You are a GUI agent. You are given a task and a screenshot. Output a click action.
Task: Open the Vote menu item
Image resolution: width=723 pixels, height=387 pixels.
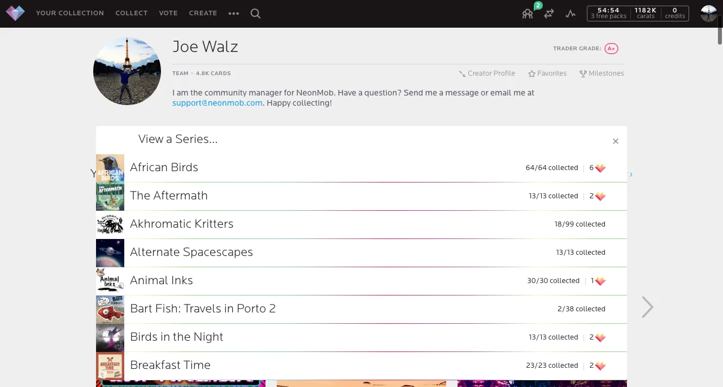168,13
